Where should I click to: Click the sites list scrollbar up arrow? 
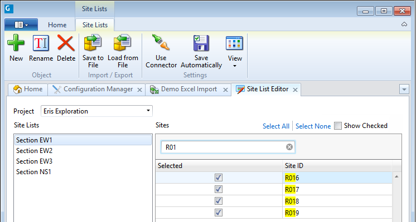click(x=396, y=176)
